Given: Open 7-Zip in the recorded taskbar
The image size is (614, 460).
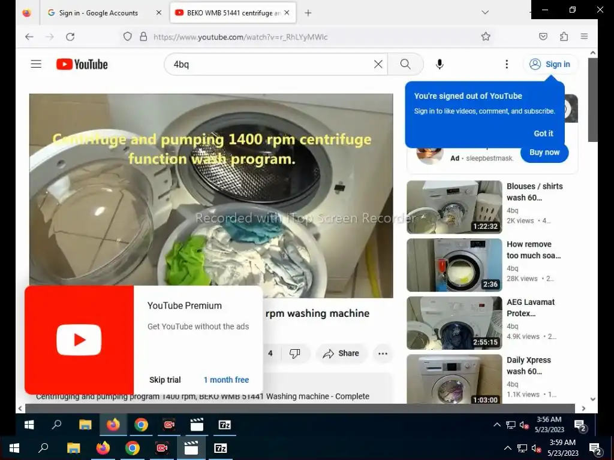Looking at the screenshot, I should pos(224,425).
